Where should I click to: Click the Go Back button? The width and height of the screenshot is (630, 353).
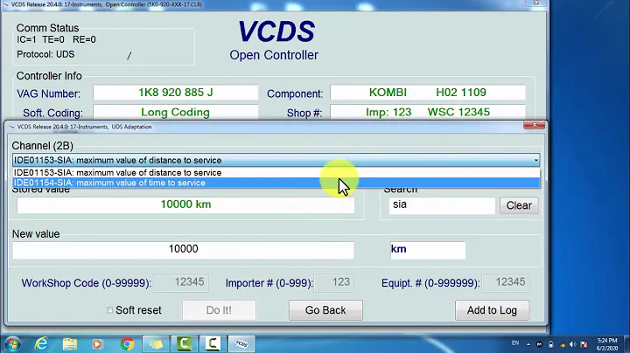click(x=325, y=310)
